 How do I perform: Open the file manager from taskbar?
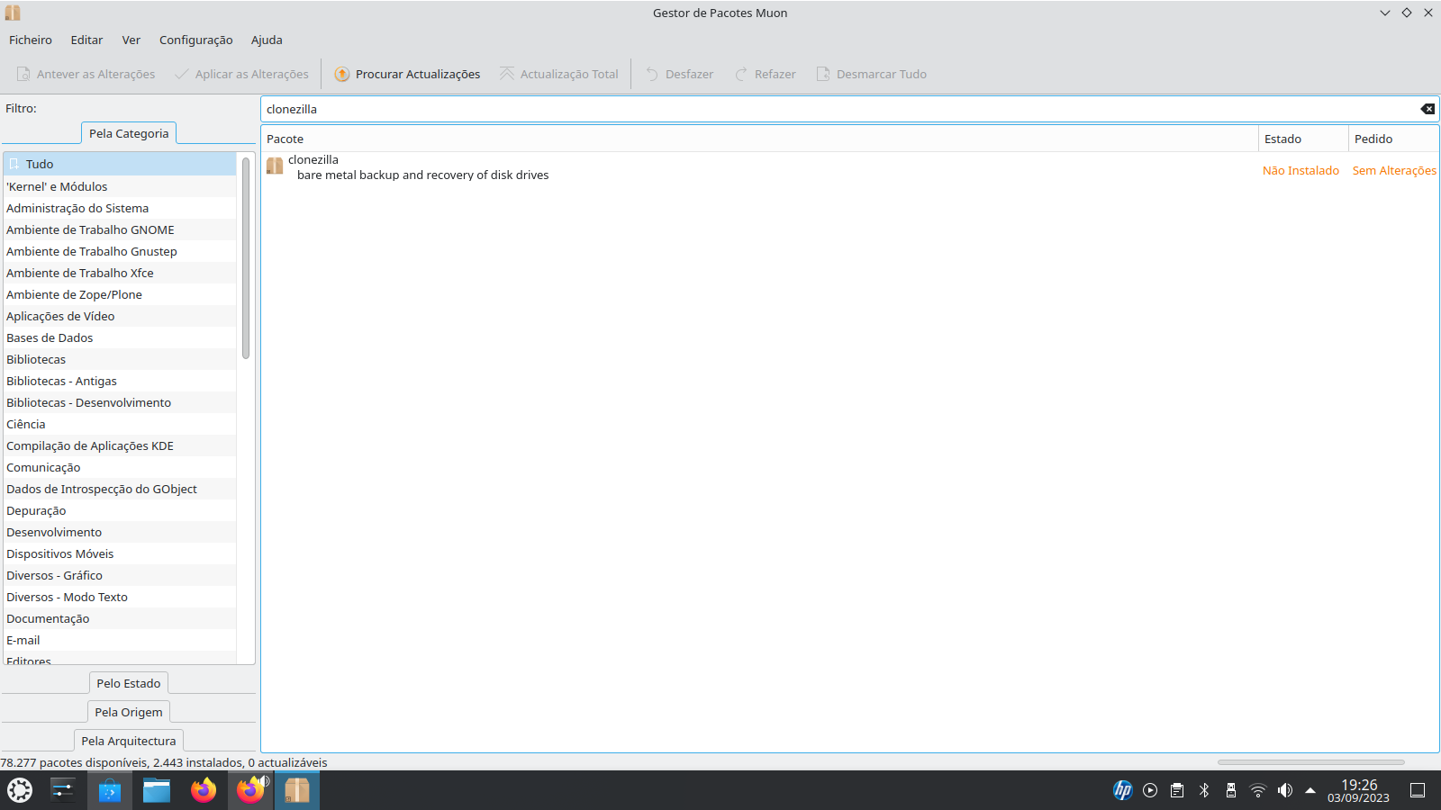click(x=157, y=790)
